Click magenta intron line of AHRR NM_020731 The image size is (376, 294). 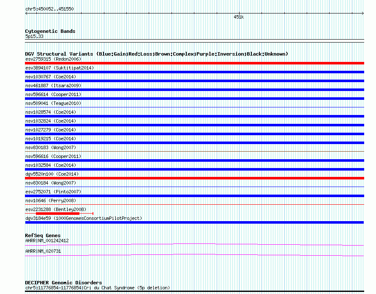click(x=194, y=254)
